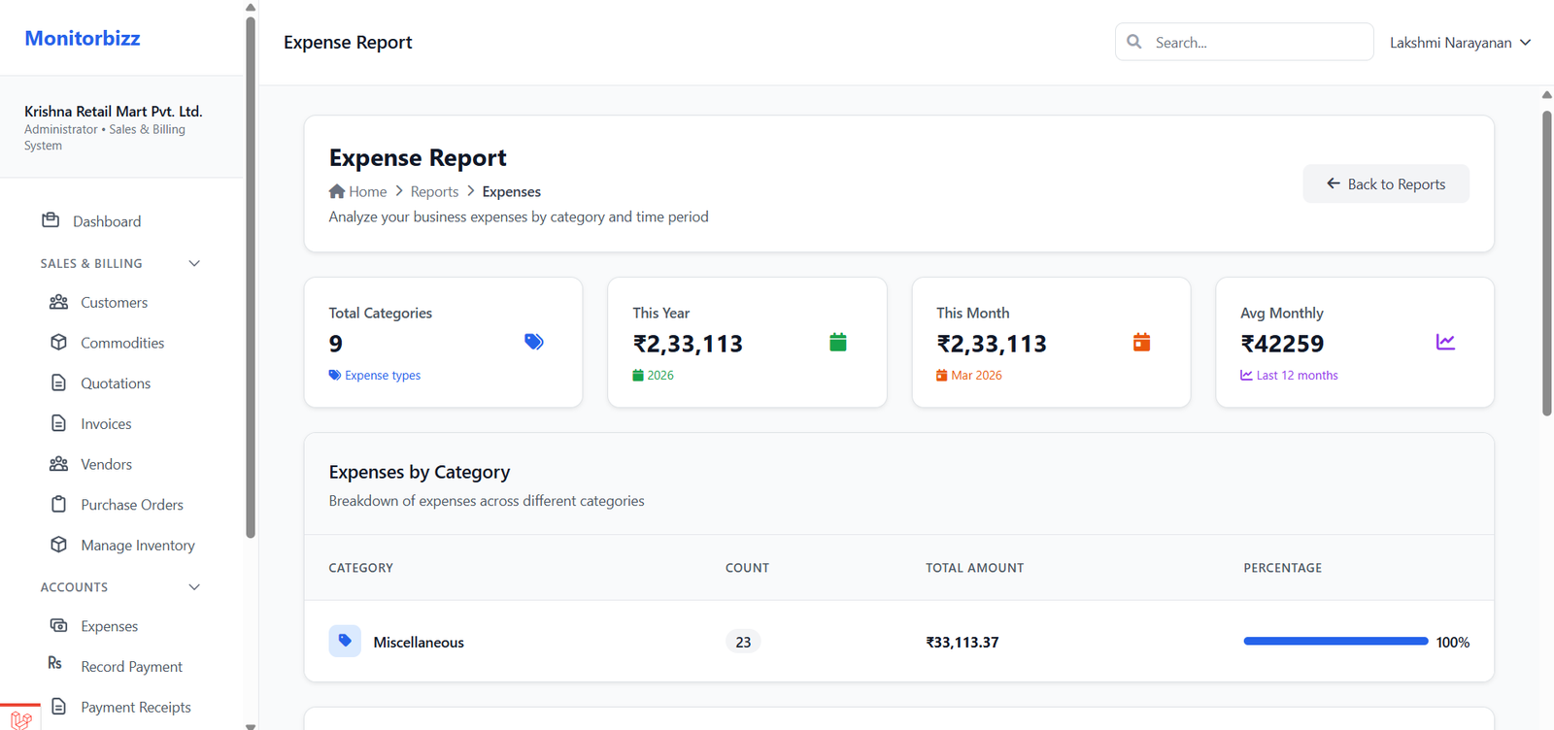This screenshot has height=730, width=1554.
Task: Click the Quotations document icon
Action: click(x=58, y=382)
